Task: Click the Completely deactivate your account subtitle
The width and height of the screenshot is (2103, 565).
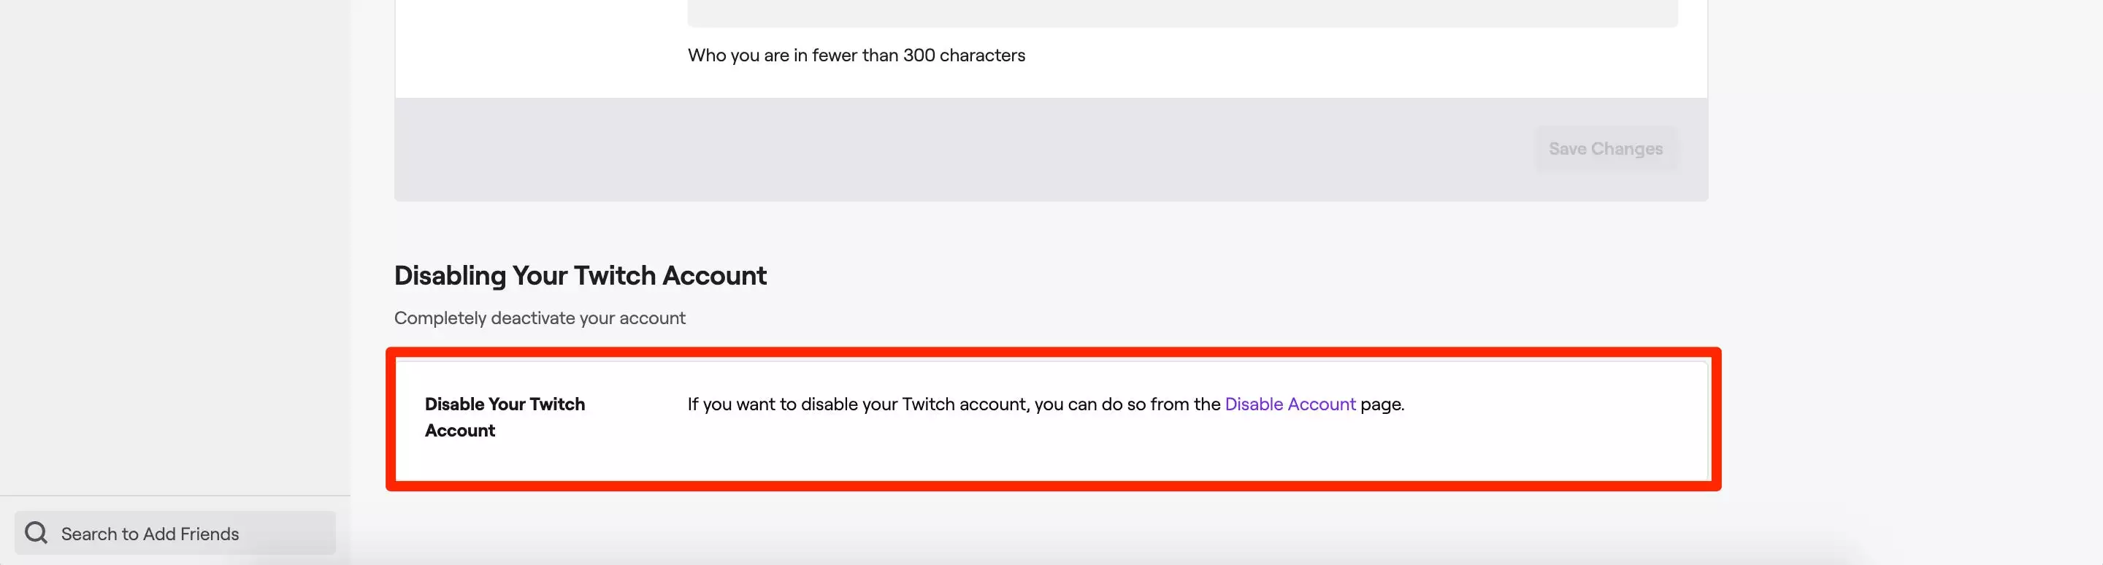Action: click(540, 318)
